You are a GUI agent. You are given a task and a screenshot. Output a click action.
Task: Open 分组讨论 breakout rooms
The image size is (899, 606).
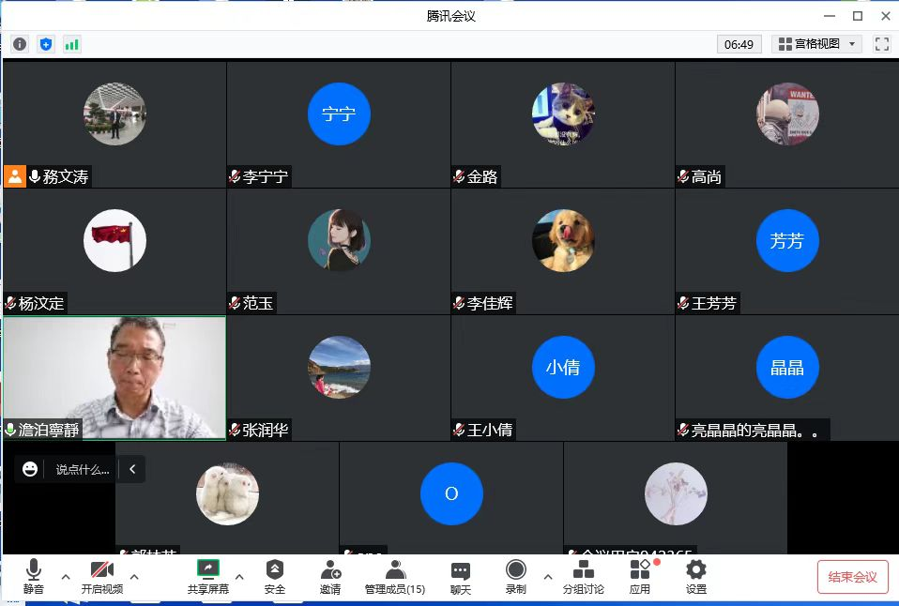point(583,577)
